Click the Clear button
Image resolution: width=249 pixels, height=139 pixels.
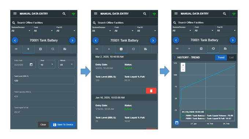pos(43,125)
